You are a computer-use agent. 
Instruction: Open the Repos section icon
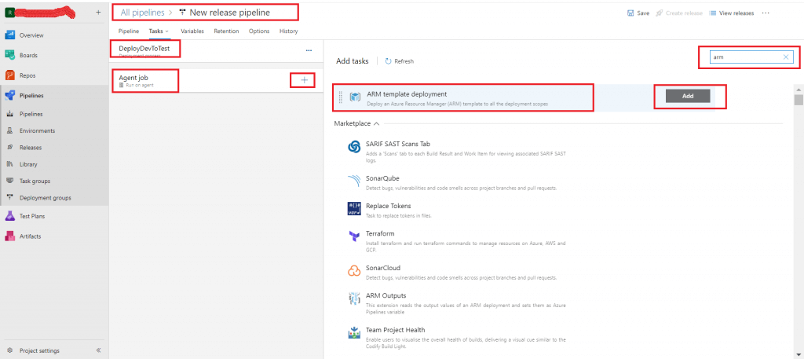coord(11,75)
